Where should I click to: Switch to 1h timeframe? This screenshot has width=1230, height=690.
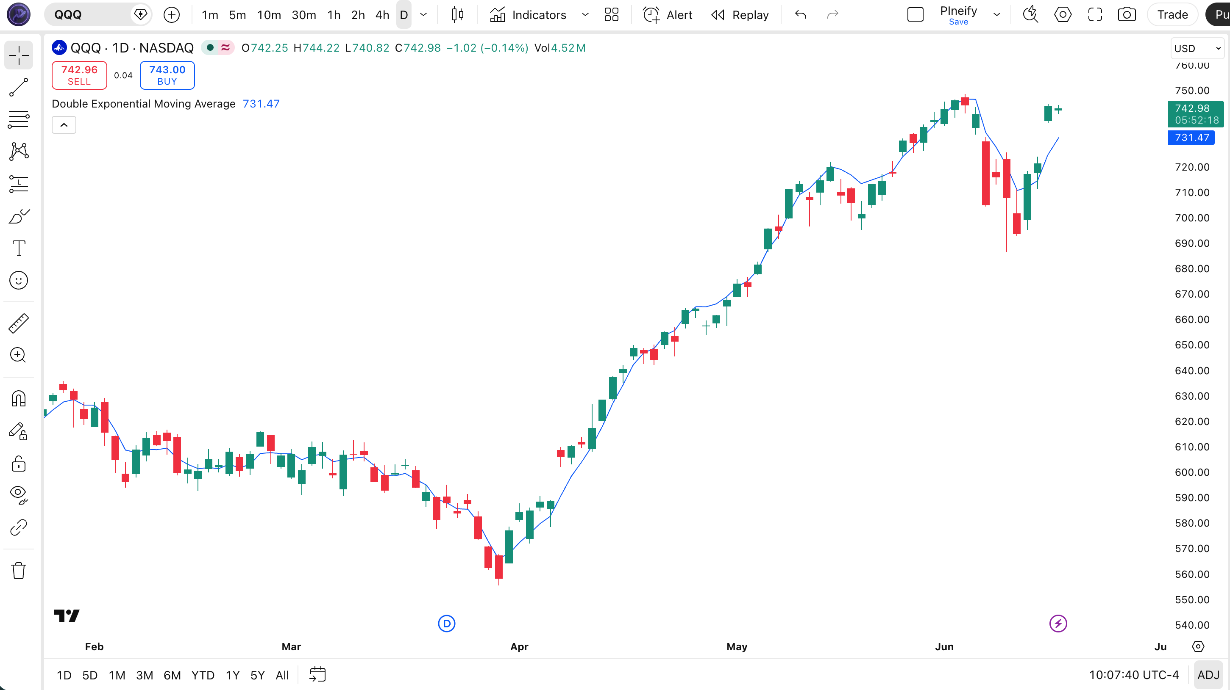tap(334, 15)
